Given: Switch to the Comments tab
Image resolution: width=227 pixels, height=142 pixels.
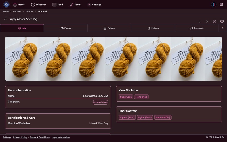Looking at the screenshot, I should [x=197, y=28].
